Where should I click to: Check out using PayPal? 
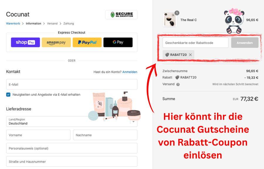point(87,42)
